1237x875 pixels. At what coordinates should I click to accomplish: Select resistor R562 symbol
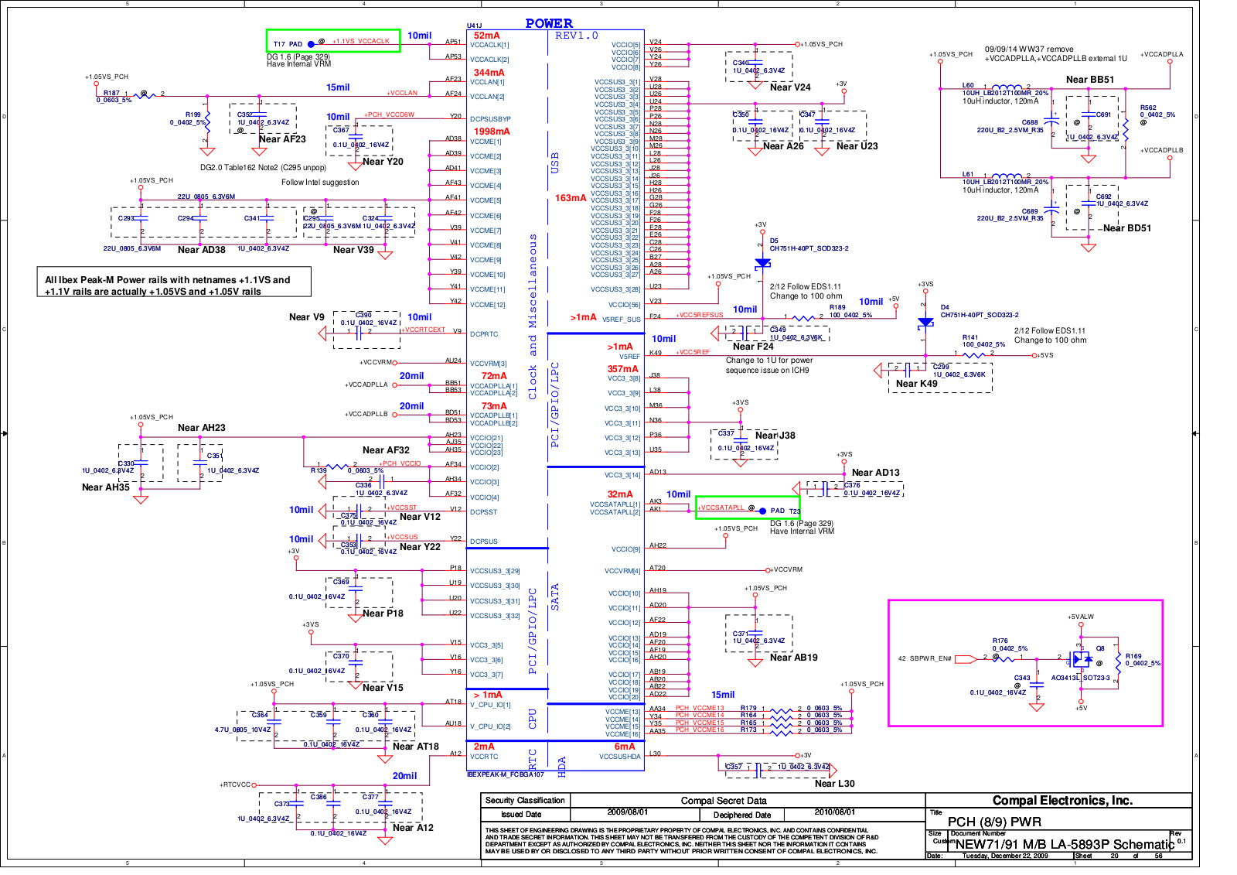1125,131
